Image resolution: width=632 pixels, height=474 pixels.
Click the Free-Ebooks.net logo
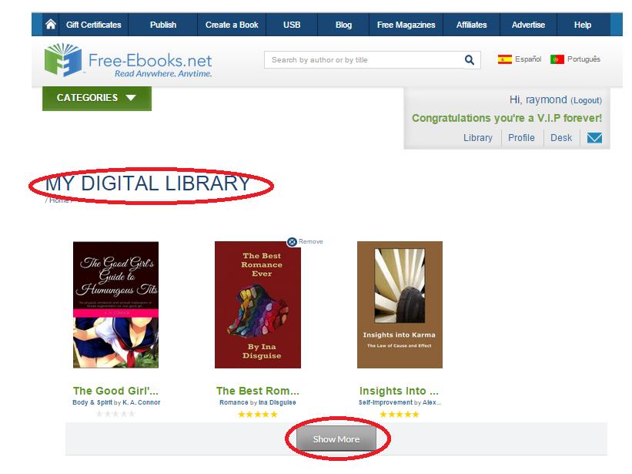[x=129, y=61]
